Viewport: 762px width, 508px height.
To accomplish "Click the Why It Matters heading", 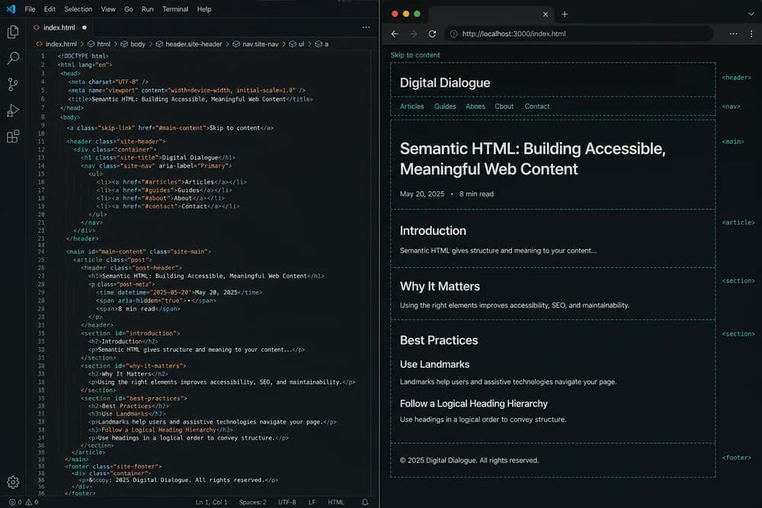I will click(x=440, y=286).
